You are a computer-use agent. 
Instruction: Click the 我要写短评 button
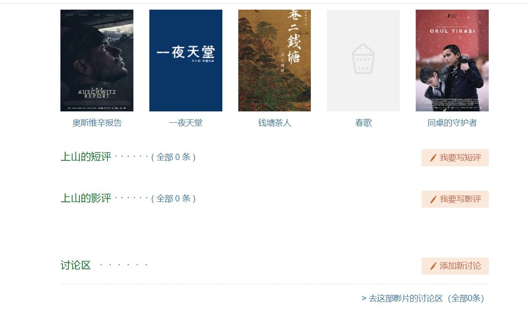[455, 158]
